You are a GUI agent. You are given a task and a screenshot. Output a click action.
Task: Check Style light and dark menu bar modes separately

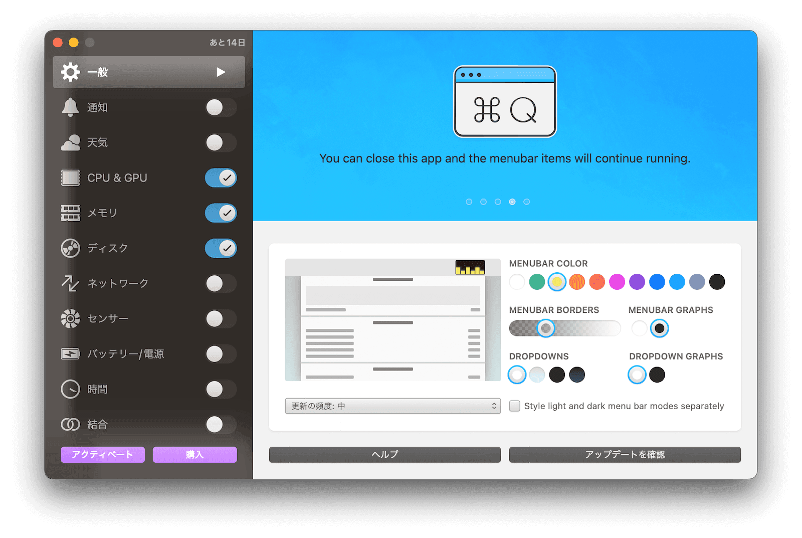click(514, 406)
